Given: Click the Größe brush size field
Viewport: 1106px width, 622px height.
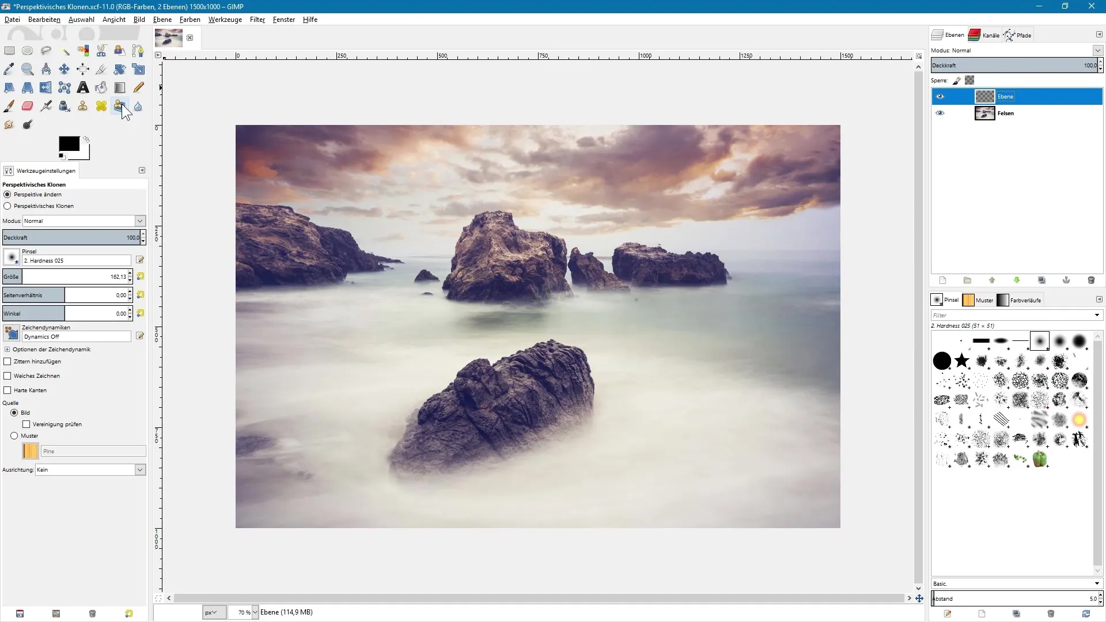Looking at the screenshot, I should [x=75, y=276].
